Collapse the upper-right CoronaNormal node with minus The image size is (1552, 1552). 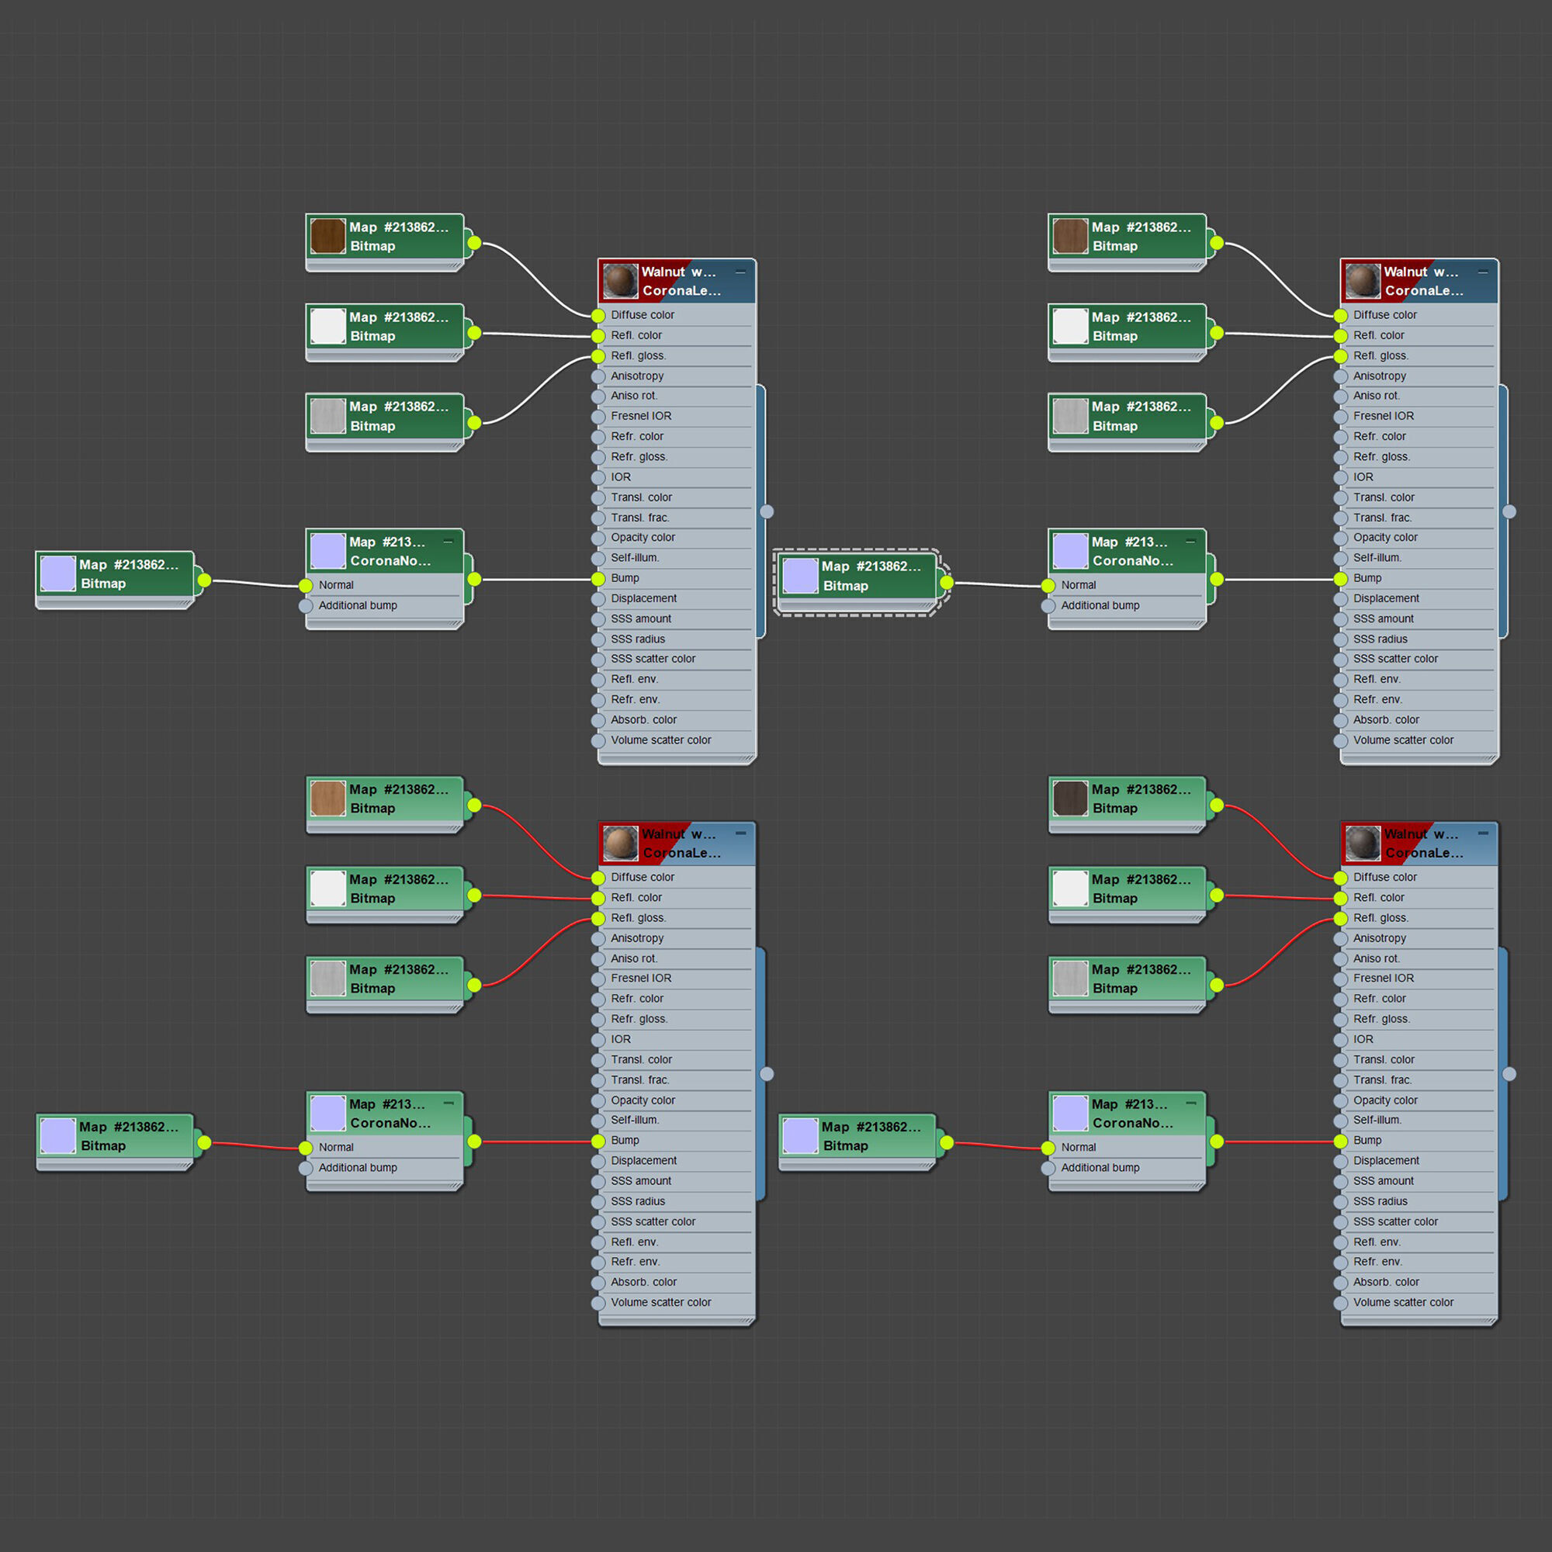coord(1190,542)
